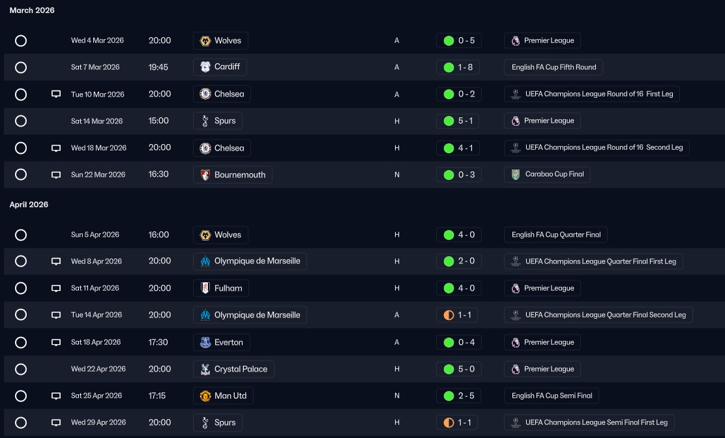
Task: Click the TV broadcast icon for Chelsea 10 Mar match
Action: (x=56, y=95)
